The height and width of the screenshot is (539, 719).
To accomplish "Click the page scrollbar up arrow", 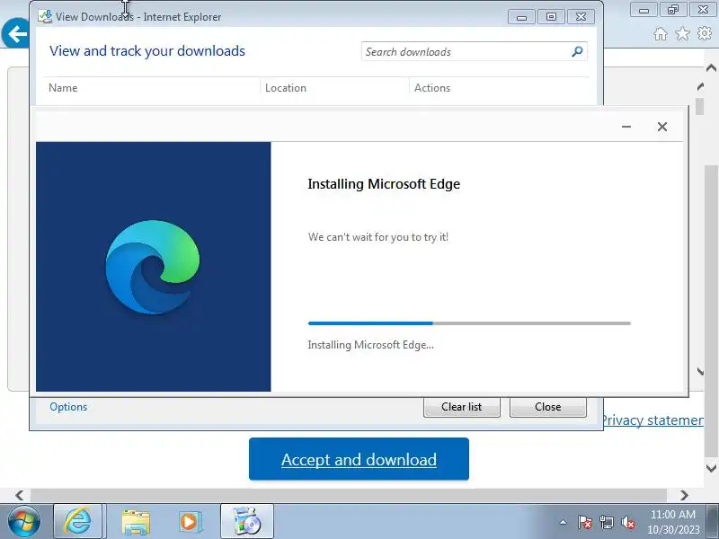I will click(x=711, y=68).
